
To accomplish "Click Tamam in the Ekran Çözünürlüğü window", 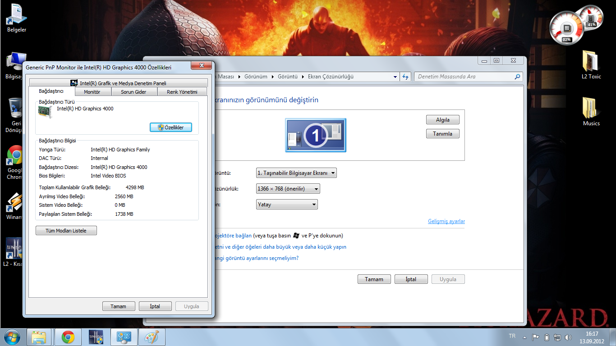I will pyautogui.click(x=374, y=279).
